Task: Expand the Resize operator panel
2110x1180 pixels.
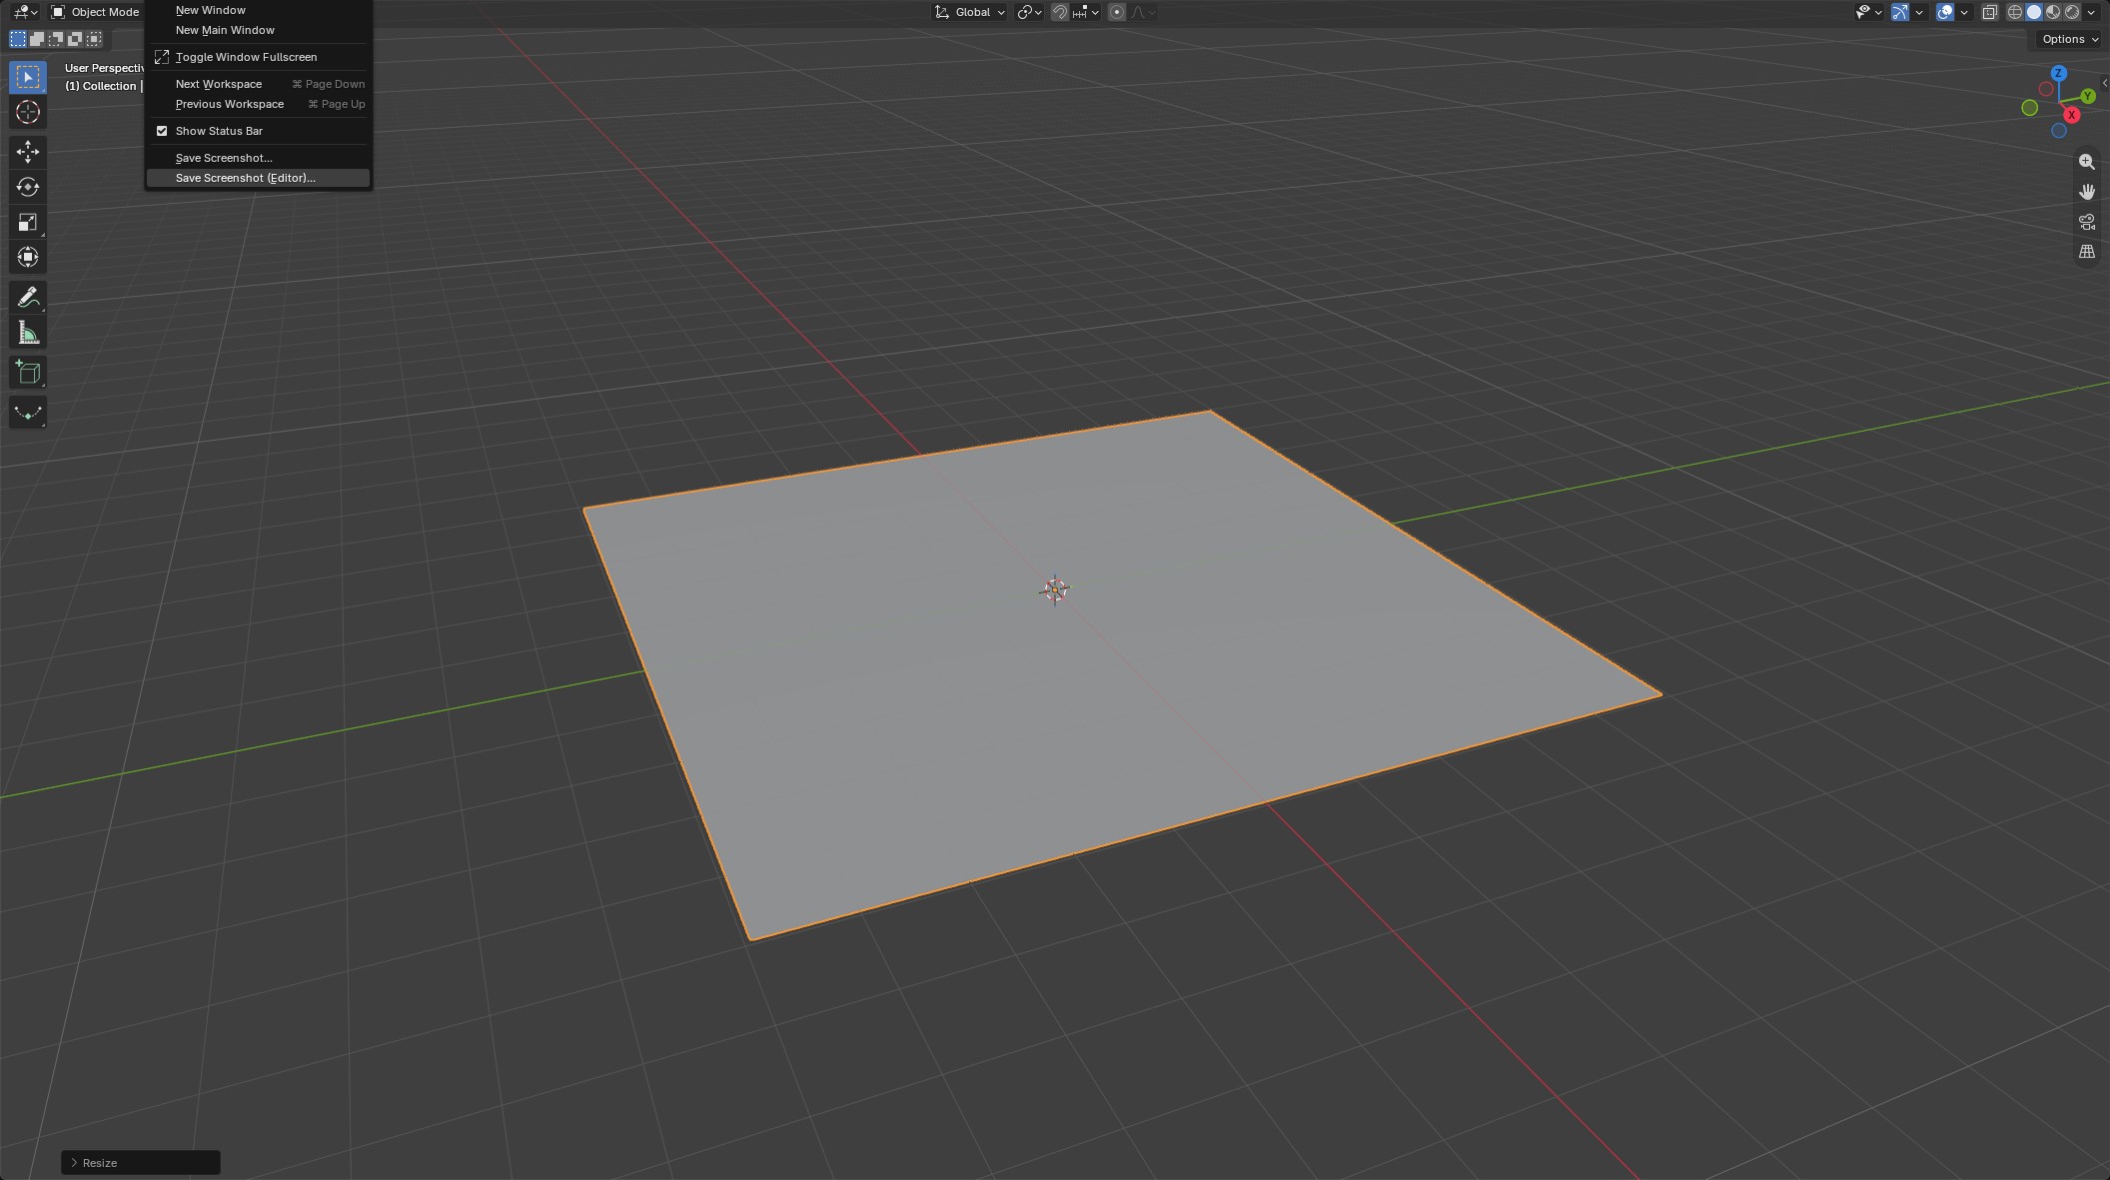Action: point(140,1162)
